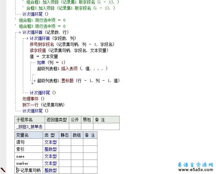The image size is (216, 174).
Task: Select the 整数型 type of variable 索引
Action: pos(50,149)
